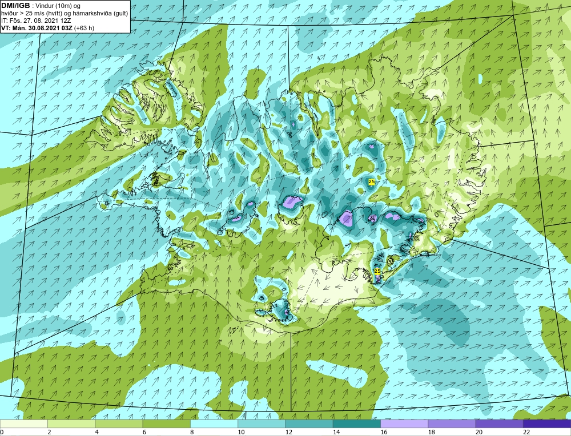
Task: Click the legend scale label "22"
Action: coord(526,432)
